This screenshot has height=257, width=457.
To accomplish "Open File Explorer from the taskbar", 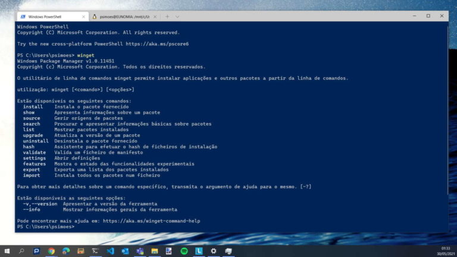I will (x=155, y=251).
